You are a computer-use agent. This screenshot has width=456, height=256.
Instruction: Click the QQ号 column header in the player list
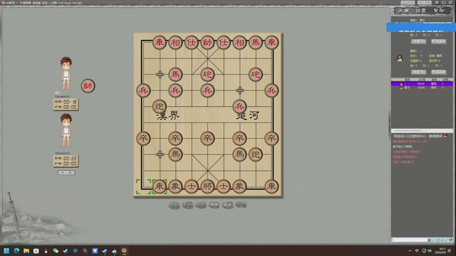pos(421,80)
